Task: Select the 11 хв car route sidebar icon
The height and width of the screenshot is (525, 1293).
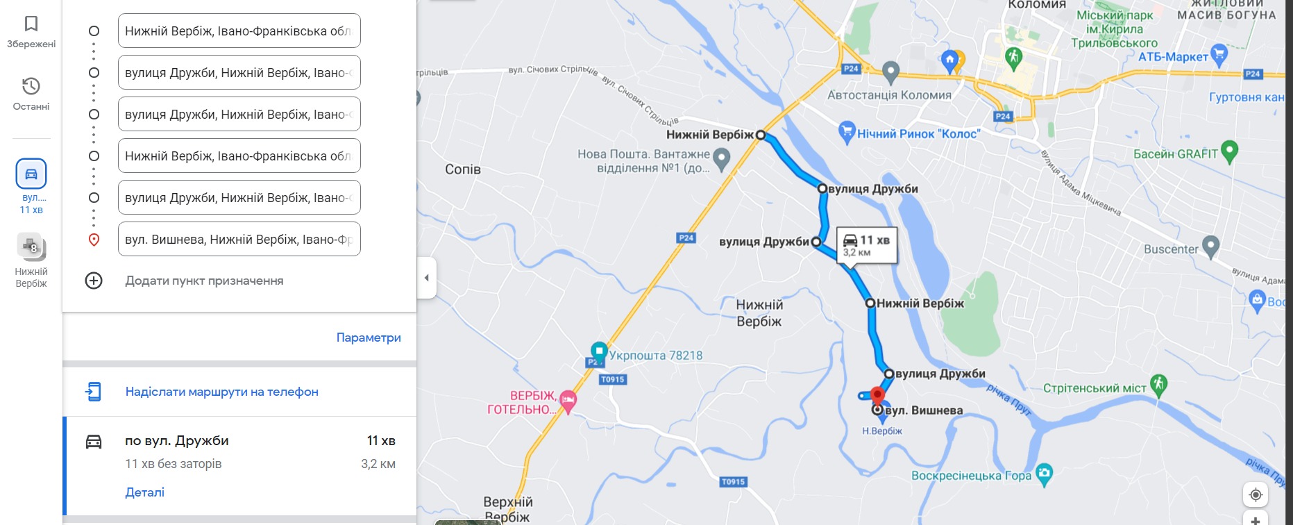Action: point(31,174)
